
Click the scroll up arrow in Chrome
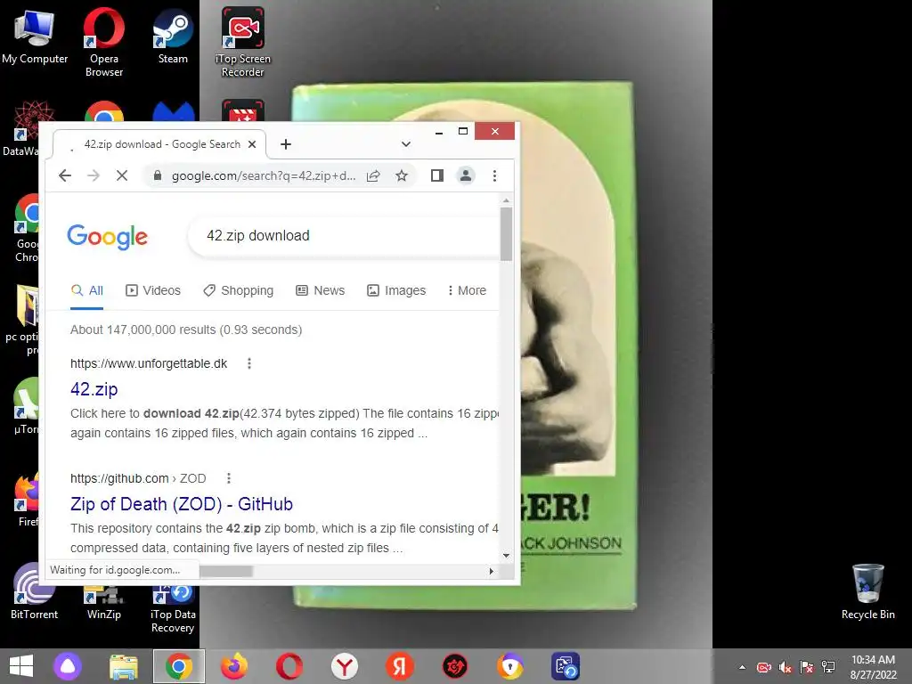[x=506, y=200]
